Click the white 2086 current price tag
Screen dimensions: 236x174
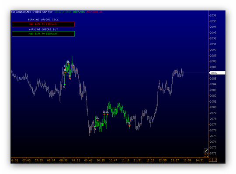[217, 73]
